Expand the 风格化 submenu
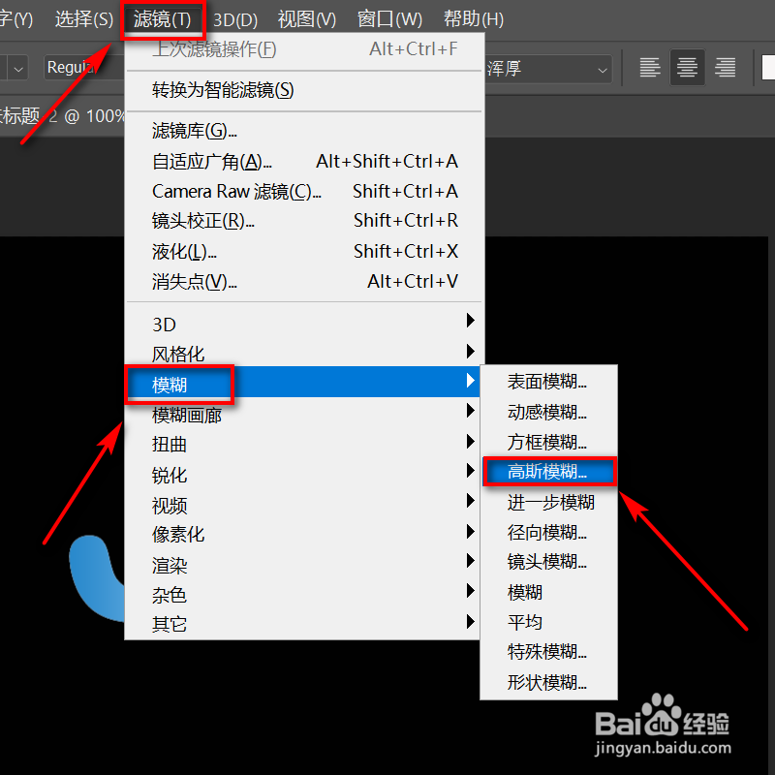 point(304,354)
